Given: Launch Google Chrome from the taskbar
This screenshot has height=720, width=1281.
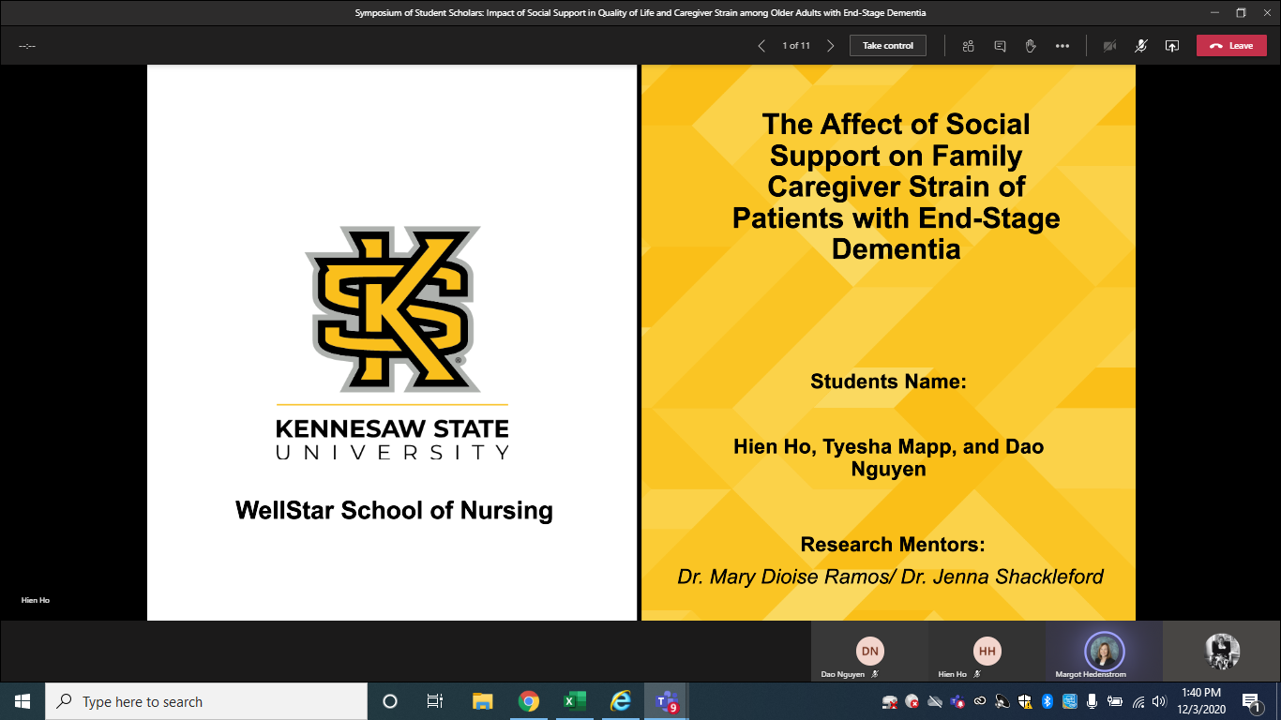Looking at the screenshot, I should pos(529,701).
